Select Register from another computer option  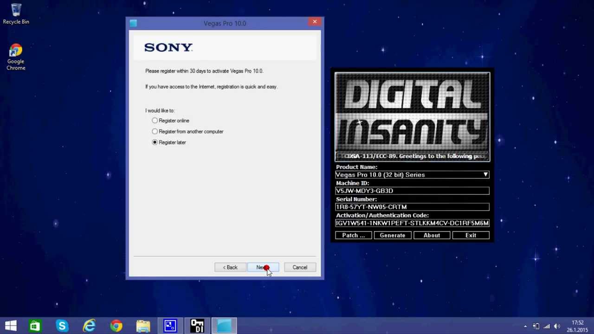point(187,132)
